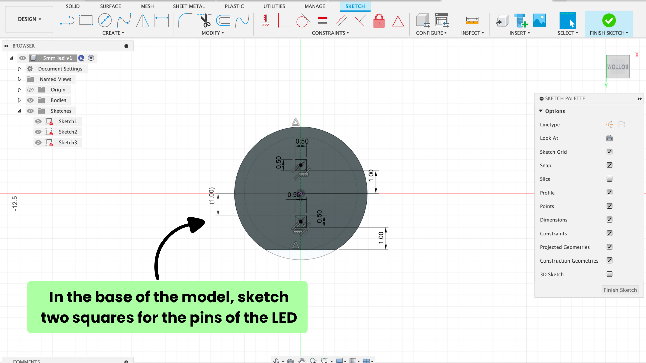Toggle the Projected Geometries checkbox
This screenshot has width=646, height=363.
[609, 247]
